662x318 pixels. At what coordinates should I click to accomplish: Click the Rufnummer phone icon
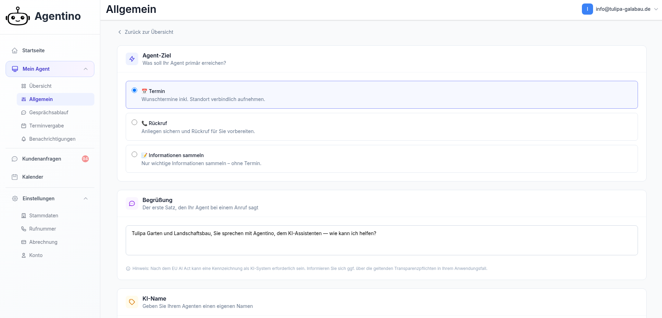24,229
